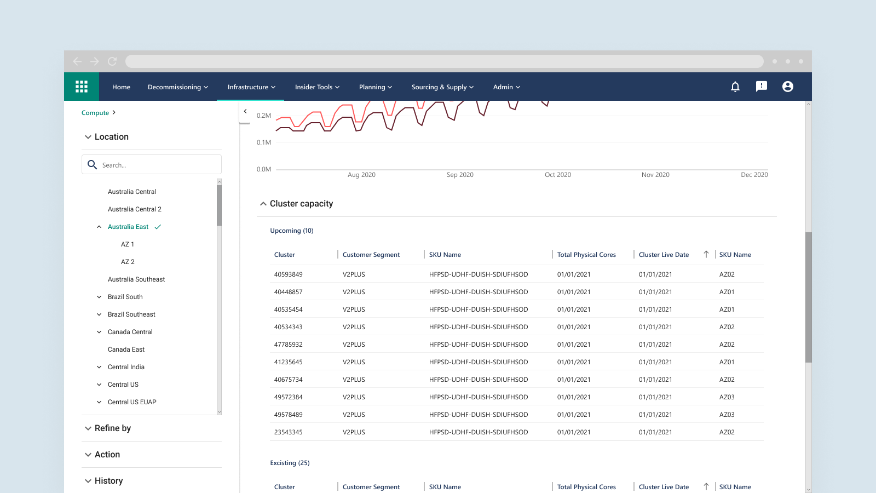Open the Infrastructure menu
The image size is (876, 493).
tap(251, 87)
